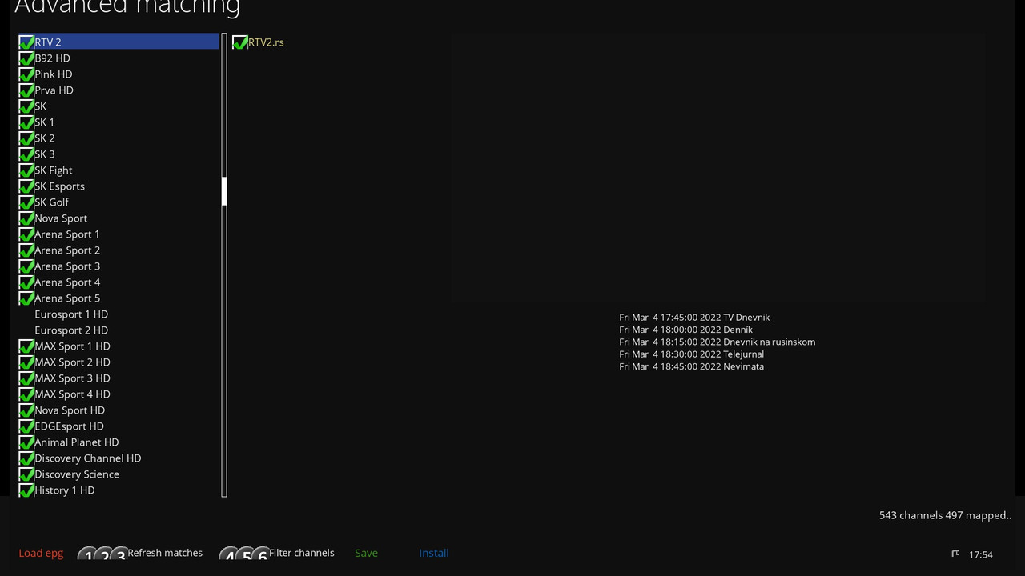Select the SK Golf channel
The width and height of the screenshot is (1025, 576).
point(119,202)
